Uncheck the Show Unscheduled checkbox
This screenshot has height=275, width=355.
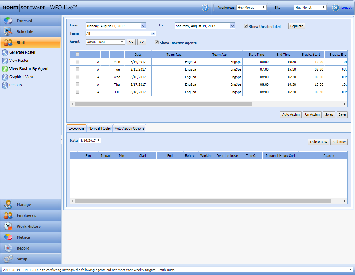click(x=246, y=26)
